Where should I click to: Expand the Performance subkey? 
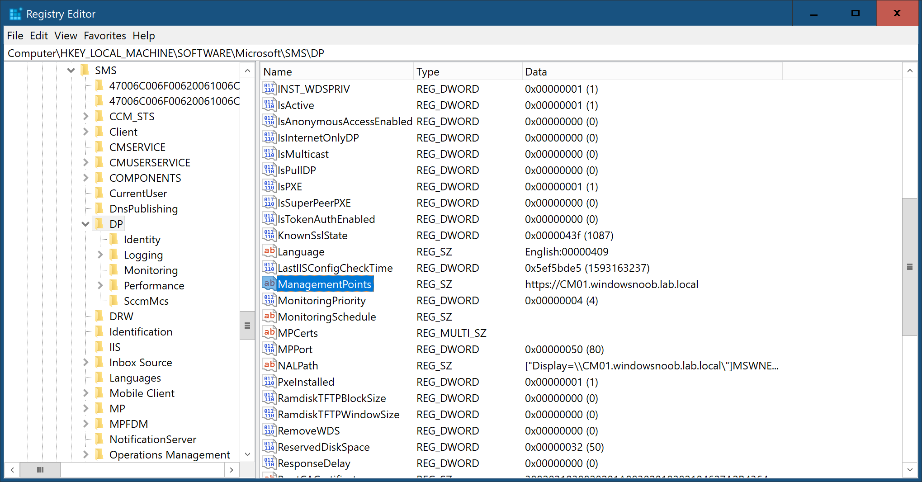100,286
